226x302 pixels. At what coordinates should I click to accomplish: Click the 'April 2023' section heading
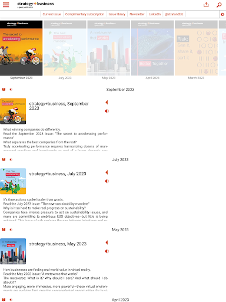tap(120, 300)
